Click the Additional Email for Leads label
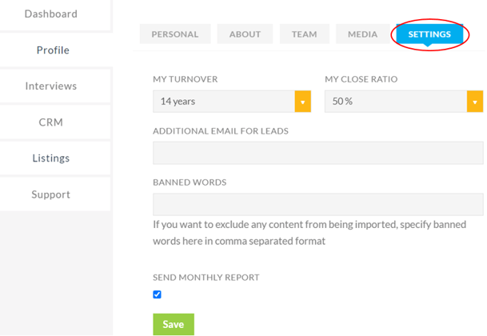 (x=221, y=131)
